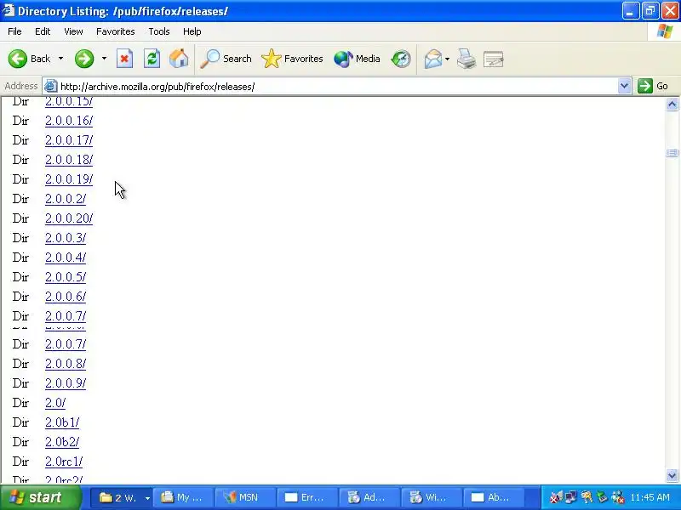Open the 2.0b2/ directory link
This screenshot has height=510, width=681.
[x=62, y=441]
